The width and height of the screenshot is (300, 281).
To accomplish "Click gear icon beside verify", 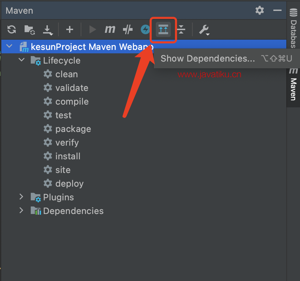I will [x=48, y=142].
